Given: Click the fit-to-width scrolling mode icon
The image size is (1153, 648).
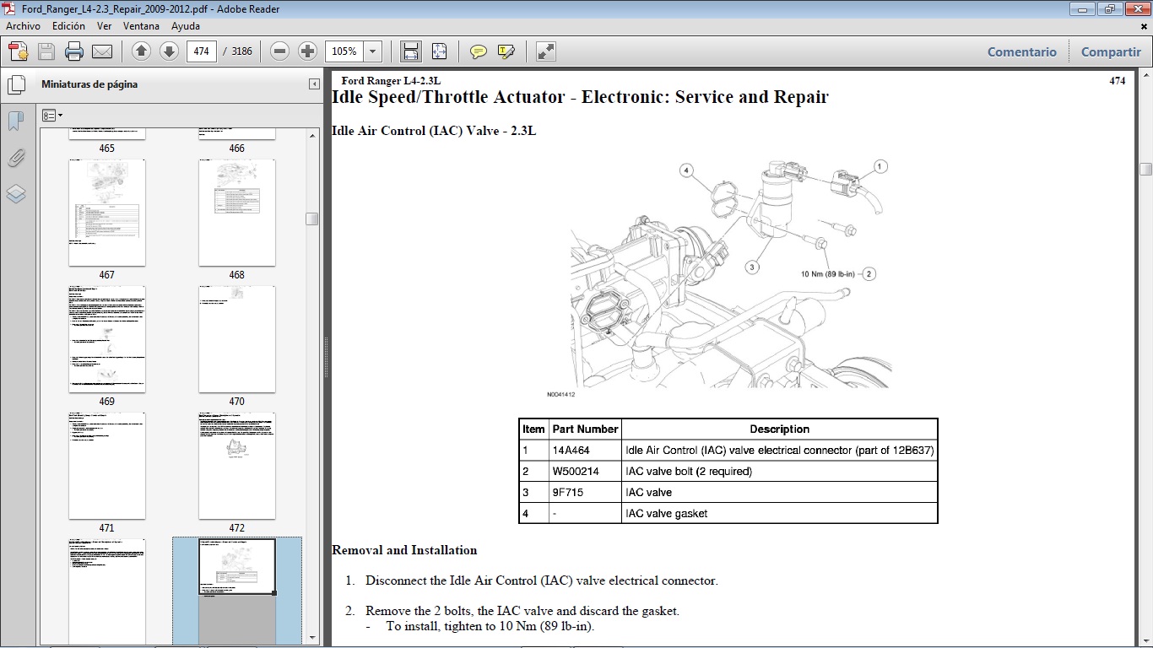Looking at the screenshot, I should click(x=411, y=51).
